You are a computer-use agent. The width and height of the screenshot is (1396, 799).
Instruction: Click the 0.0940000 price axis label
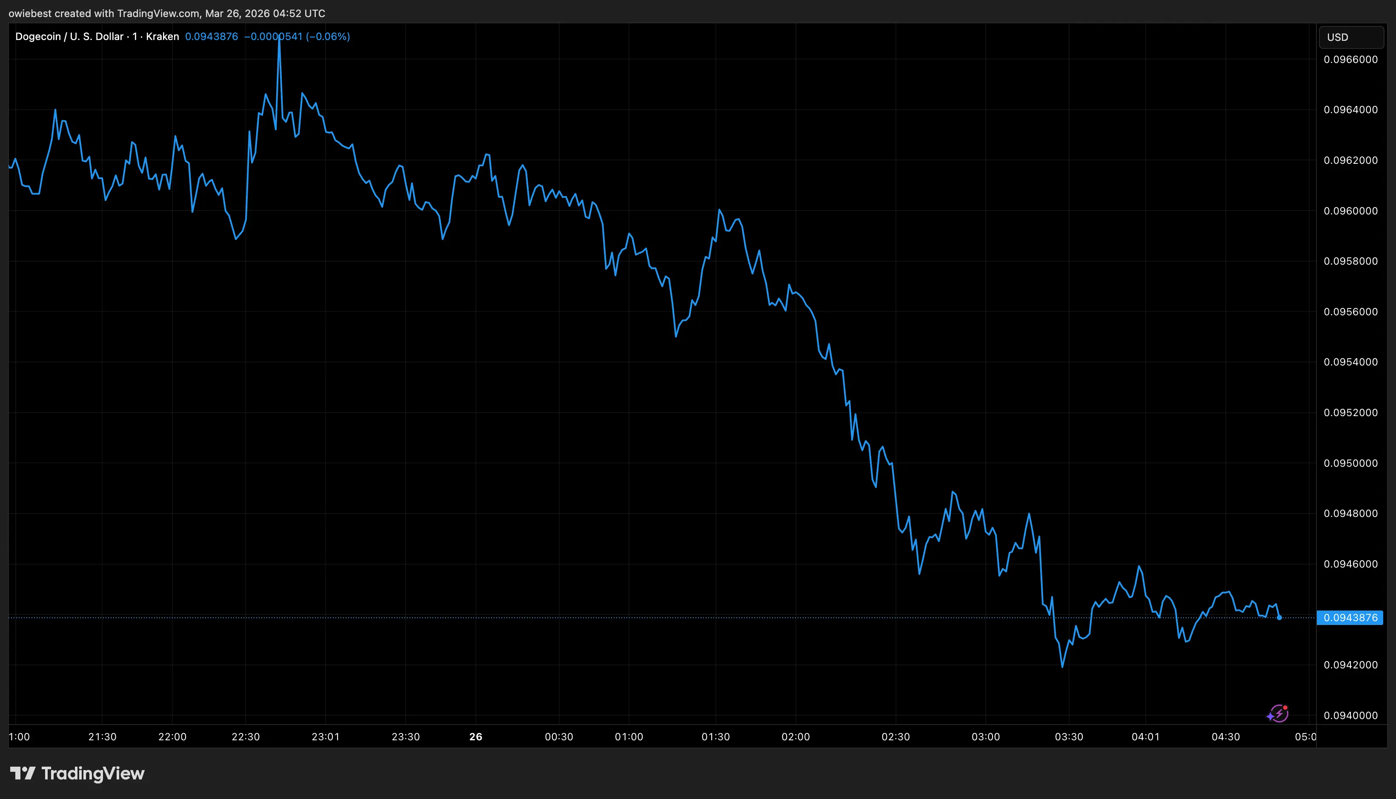tap(1350, 715)
